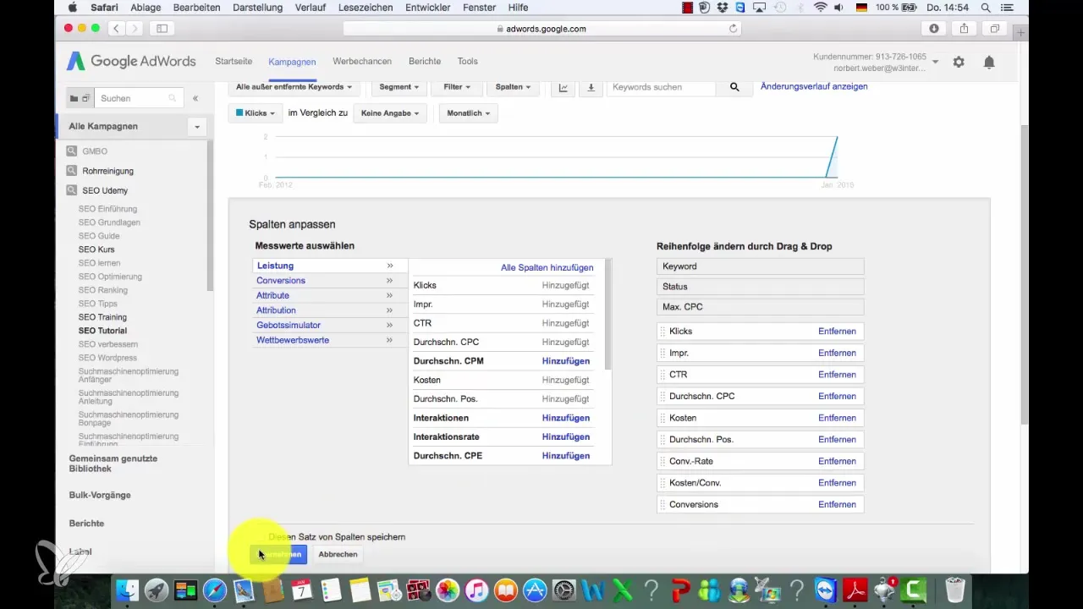Click the Google AdWords logo

[131, 62]
